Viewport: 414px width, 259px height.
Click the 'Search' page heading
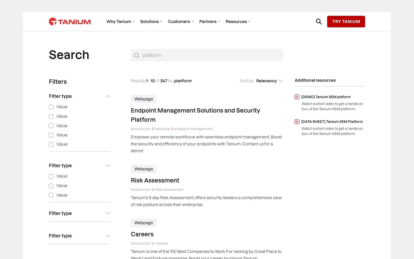69,55
